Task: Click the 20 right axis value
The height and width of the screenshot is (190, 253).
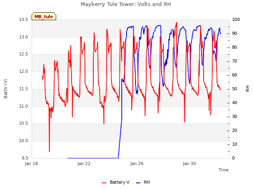Action: click(x=234, y=131)
